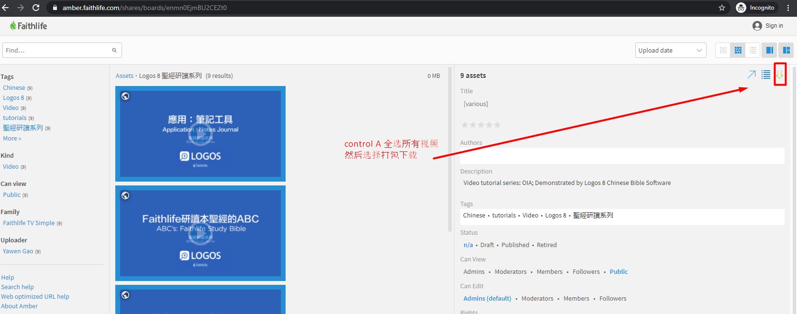
Task: Click into the Find search field
Action: coord(57,50)
